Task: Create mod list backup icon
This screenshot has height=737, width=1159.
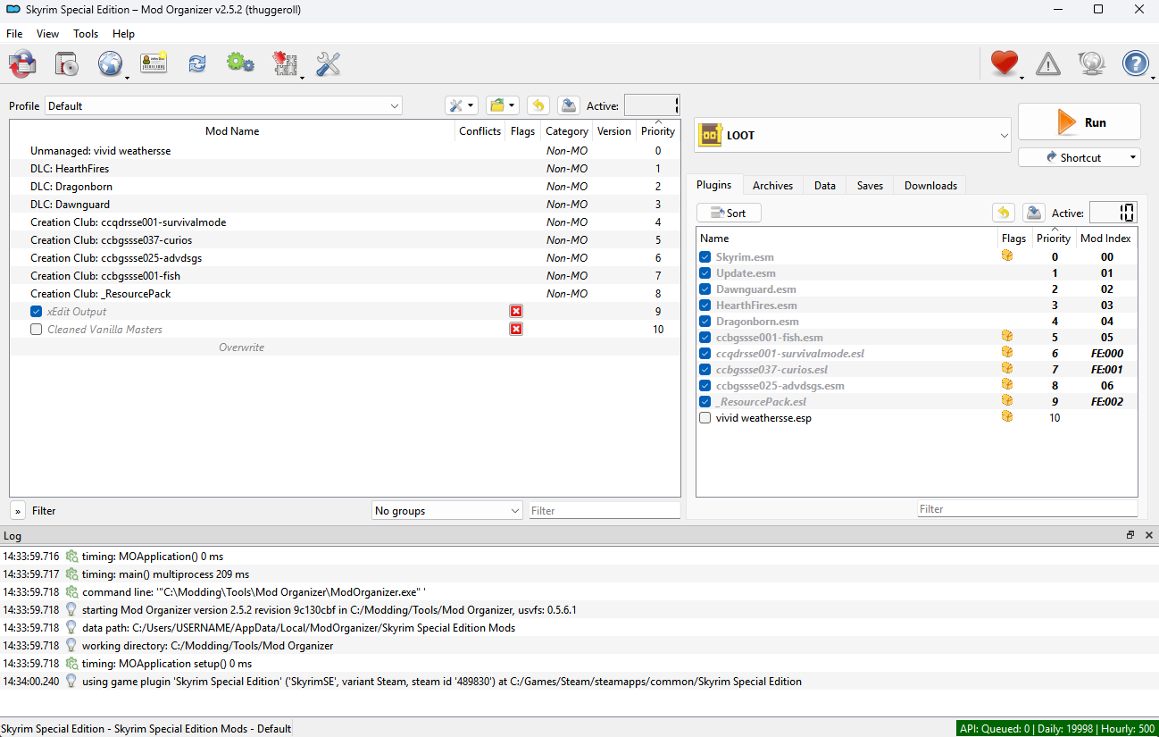Action: point(568,105)
